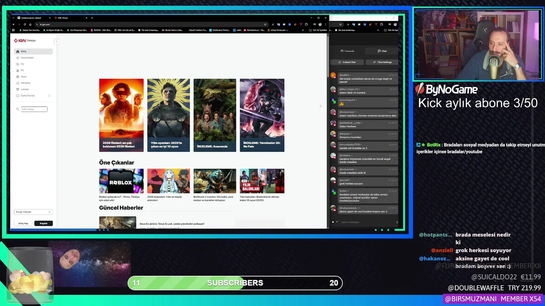This screenshot has height=306, width=545.
Task: Go back in the browser
Action: click(14, 24)
